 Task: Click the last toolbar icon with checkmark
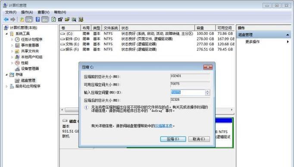[81, 19]
